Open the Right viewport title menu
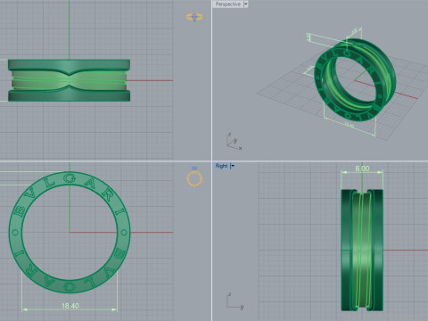Screen dimensions: 428x321 (221, 166)
